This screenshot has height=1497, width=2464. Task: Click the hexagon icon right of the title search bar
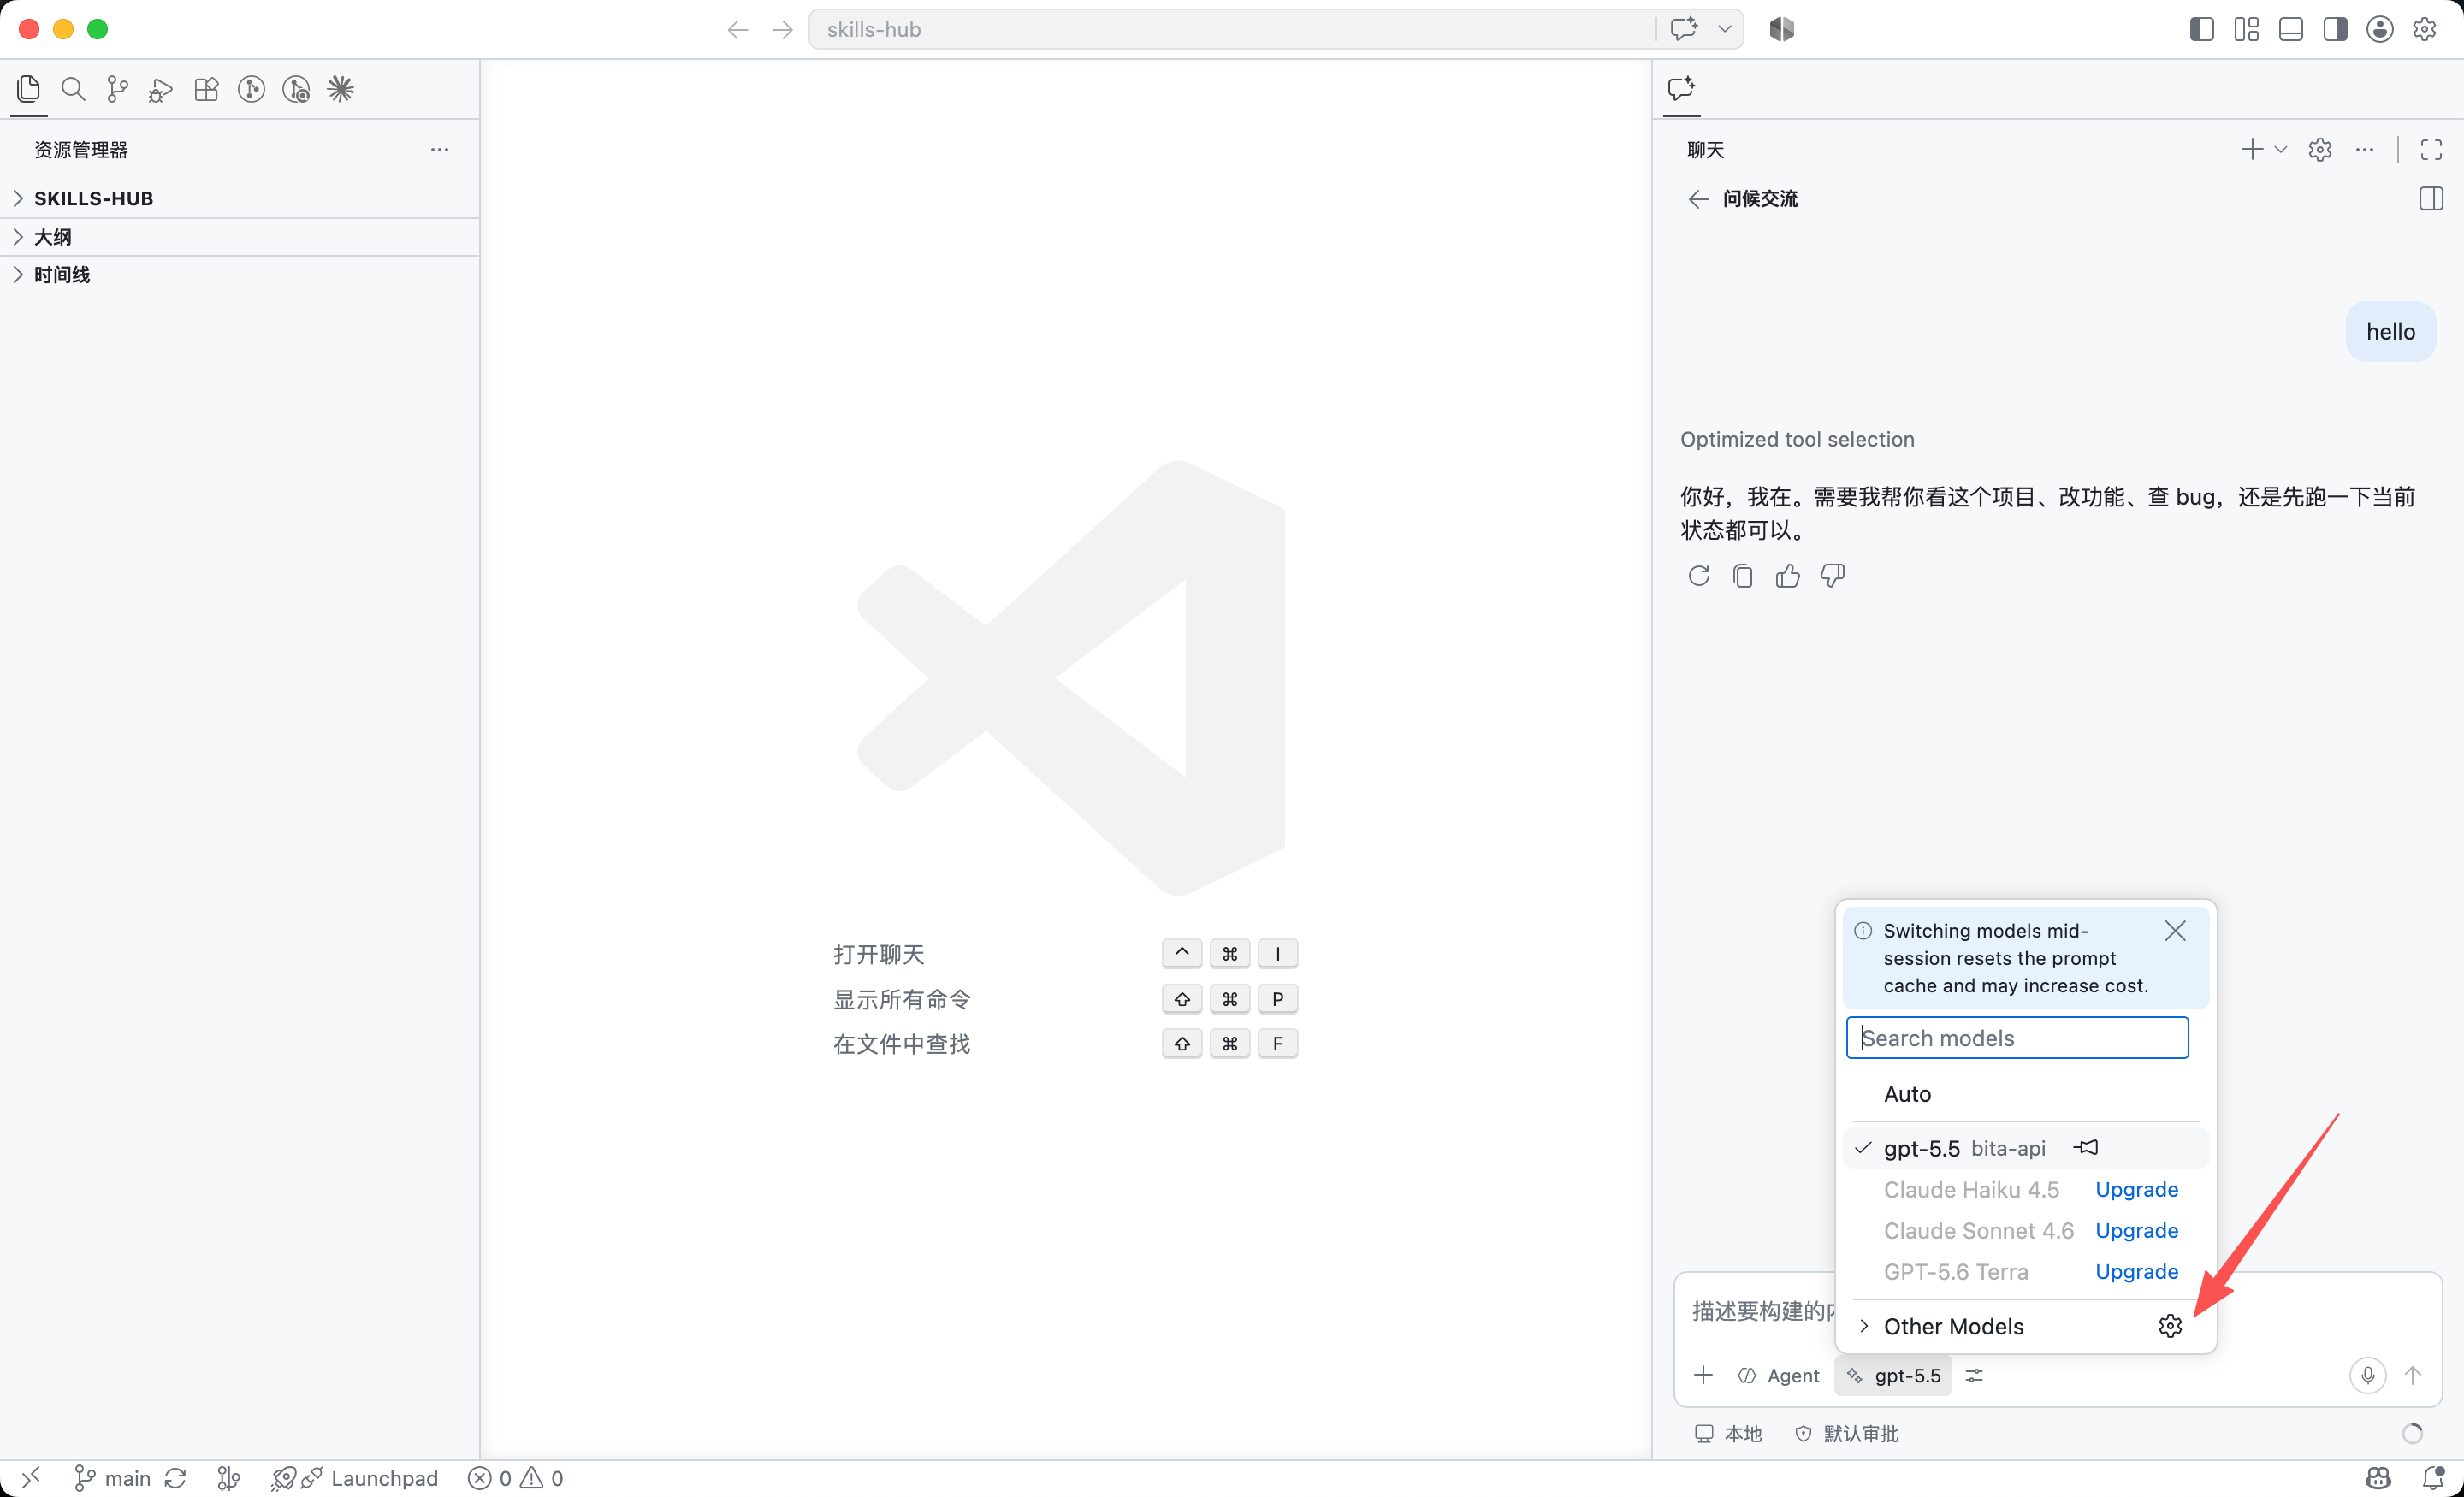pyautogui.click(x=1782, y=29)
